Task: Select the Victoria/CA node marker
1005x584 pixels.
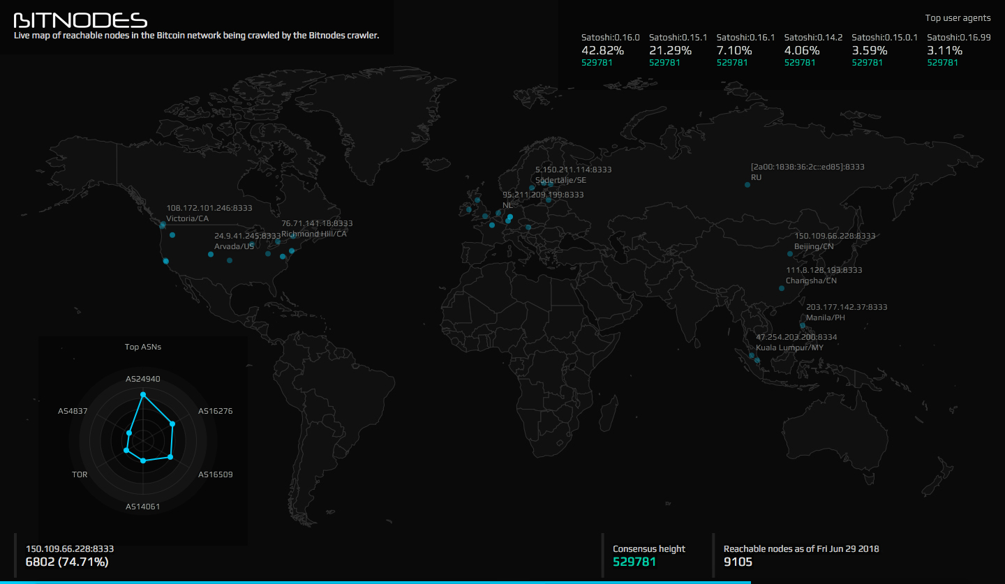Action: pos(162,225)
